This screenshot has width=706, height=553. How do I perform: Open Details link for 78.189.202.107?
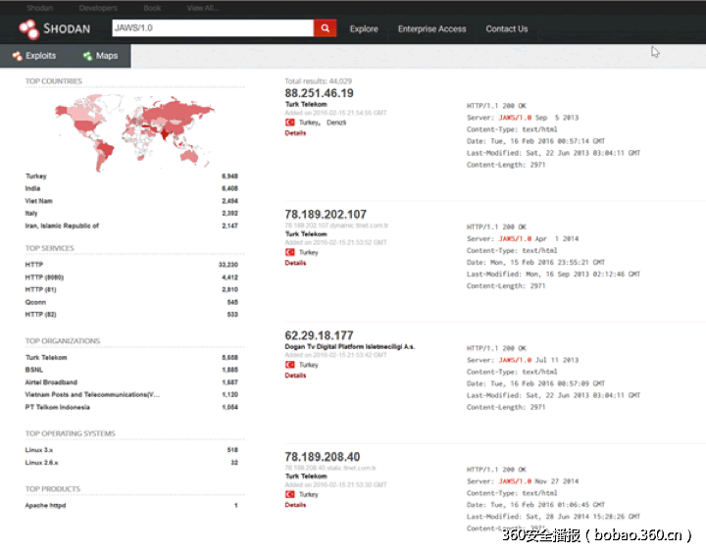click(x=295, y=263)
